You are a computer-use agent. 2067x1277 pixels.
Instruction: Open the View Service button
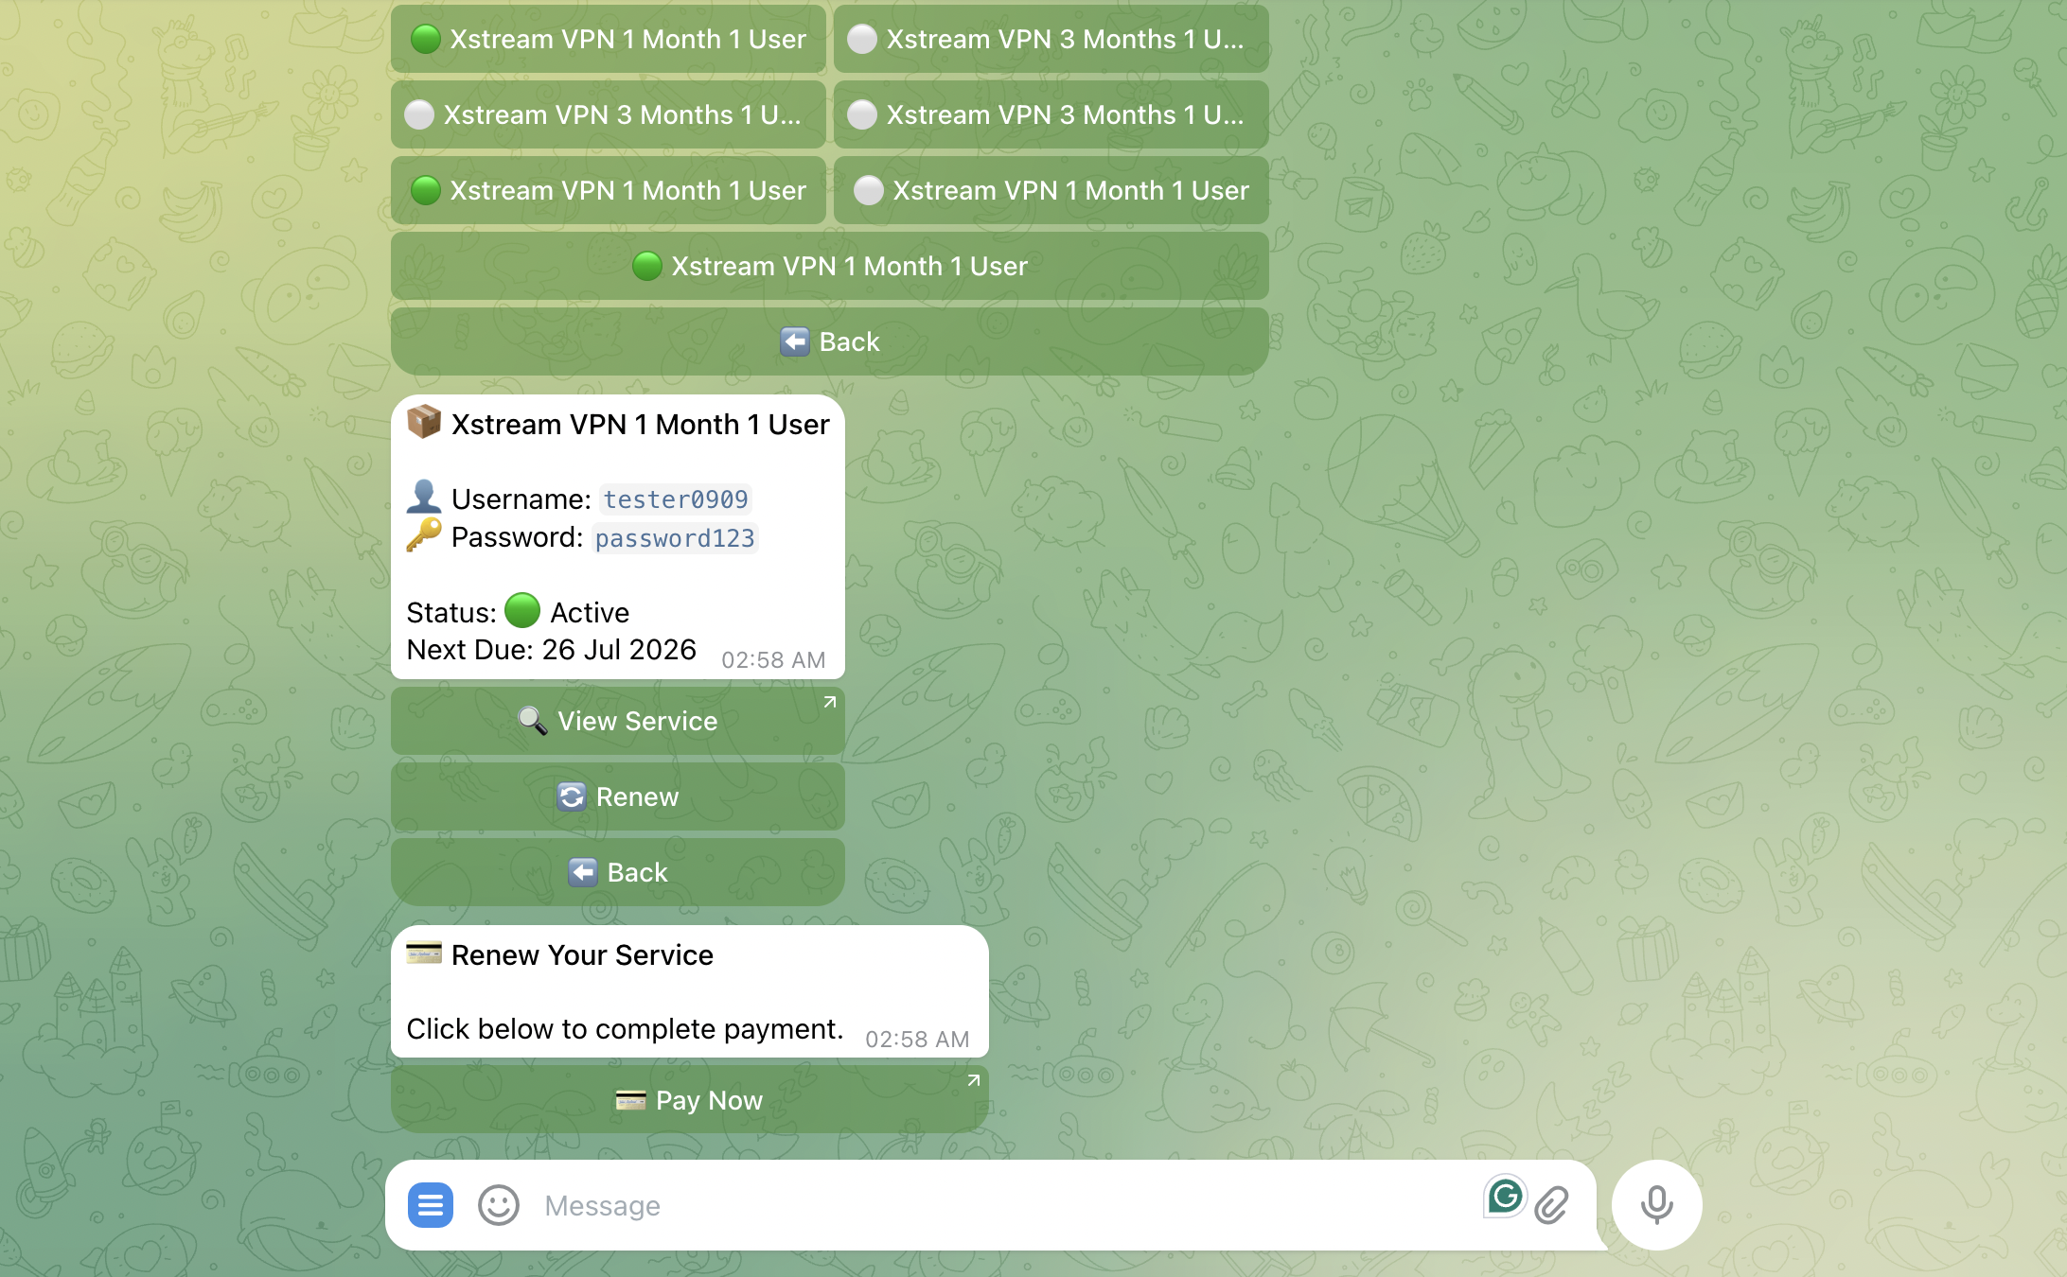tap(618, 721)
